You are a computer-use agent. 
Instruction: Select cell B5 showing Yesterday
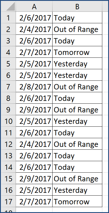coord(77,63)
